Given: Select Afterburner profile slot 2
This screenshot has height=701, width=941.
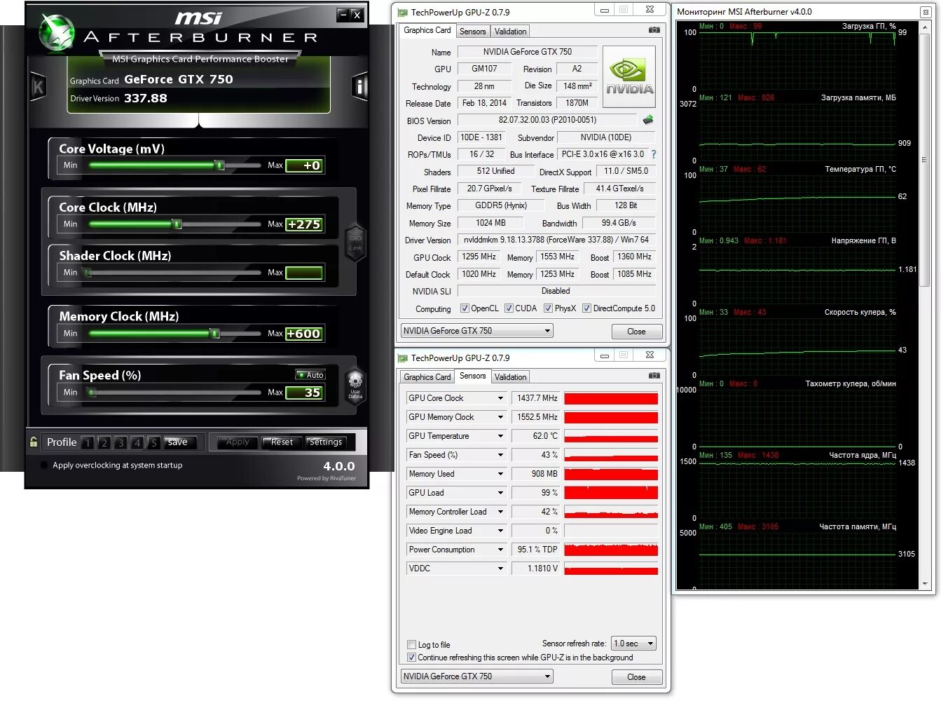Looking at the screenshot, I should point(104,442).
